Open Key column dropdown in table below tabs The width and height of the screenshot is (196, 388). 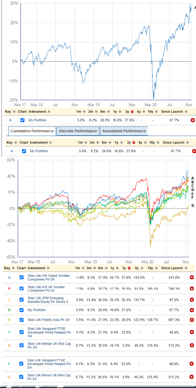(x=15, y=143)
